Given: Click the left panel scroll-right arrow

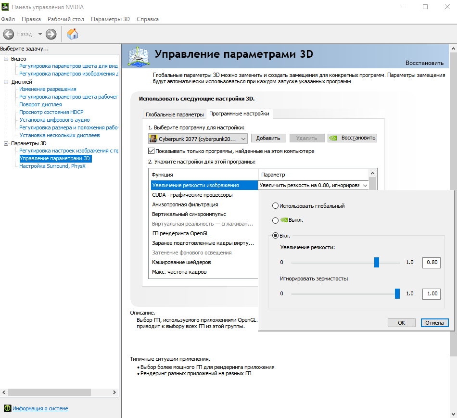Looking at the screenshot, I should [x=114, y=393].
